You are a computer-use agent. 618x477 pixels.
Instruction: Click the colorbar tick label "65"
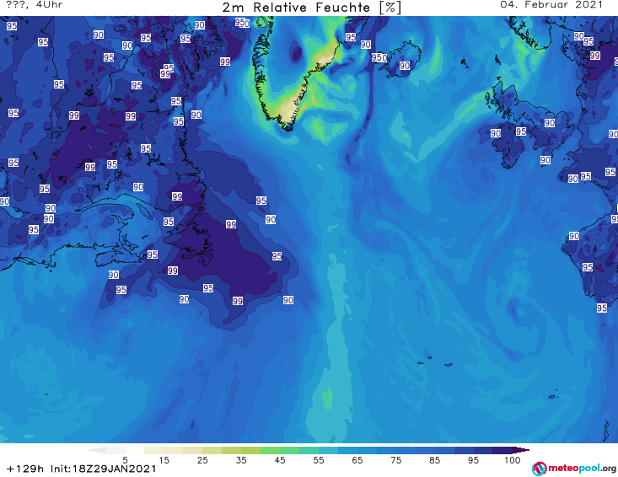pyautogui.click(x=357, y=460)
